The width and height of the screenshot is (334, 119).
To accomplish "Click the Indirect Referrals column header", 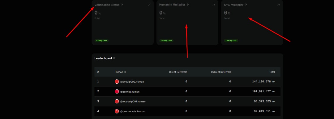I will (221, 72).
